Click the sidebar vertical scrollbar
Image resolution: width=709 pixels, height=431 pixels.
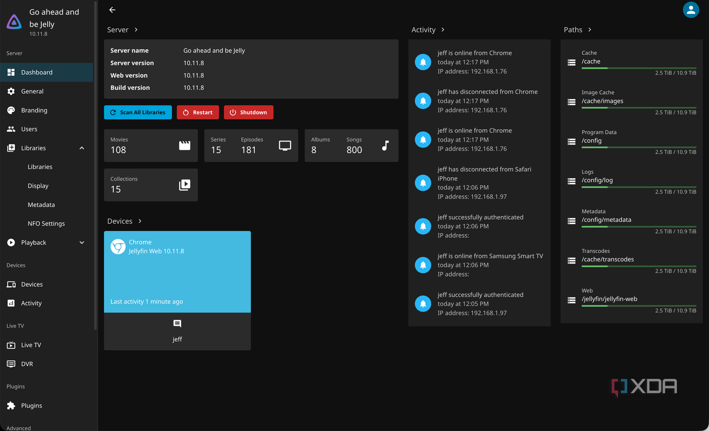[95, 165]
